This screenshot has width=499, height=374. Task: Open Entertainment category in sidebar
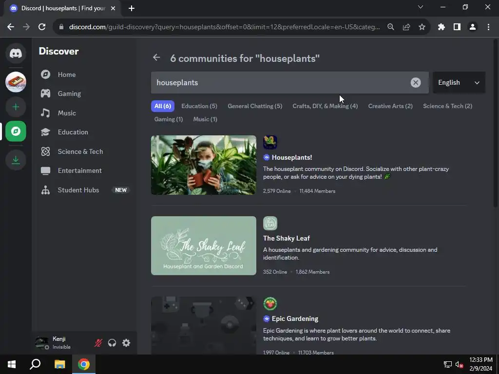85,170
